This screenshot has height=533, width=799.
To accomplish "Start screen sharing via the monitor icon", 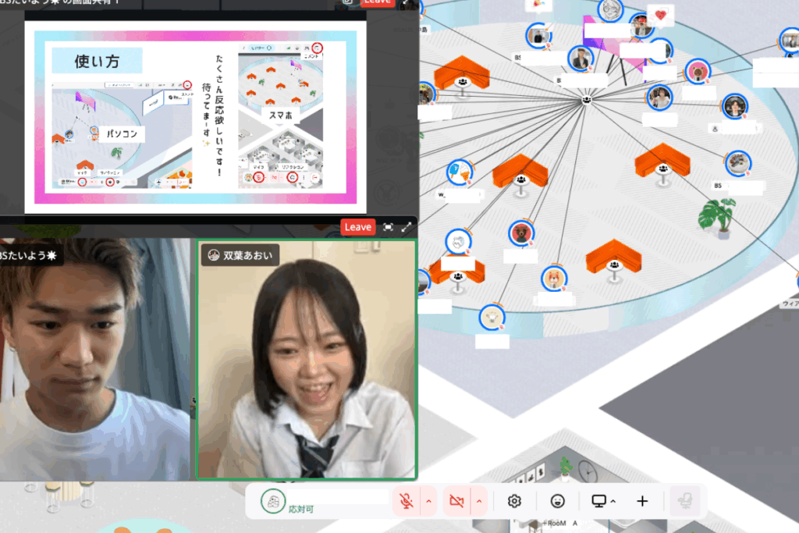I will tap(598, 502).
